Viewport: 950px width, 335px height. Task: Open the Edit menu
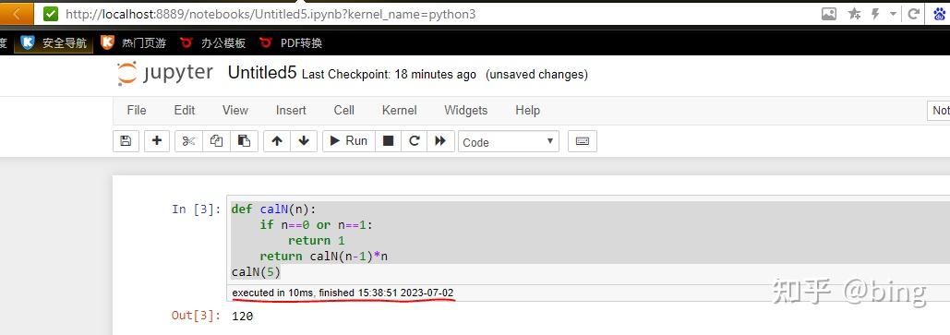tap(185, 110)
